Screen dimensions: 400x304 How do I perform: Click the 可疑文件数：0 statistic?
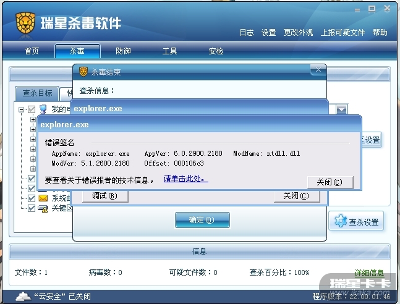tap(193, 272)
